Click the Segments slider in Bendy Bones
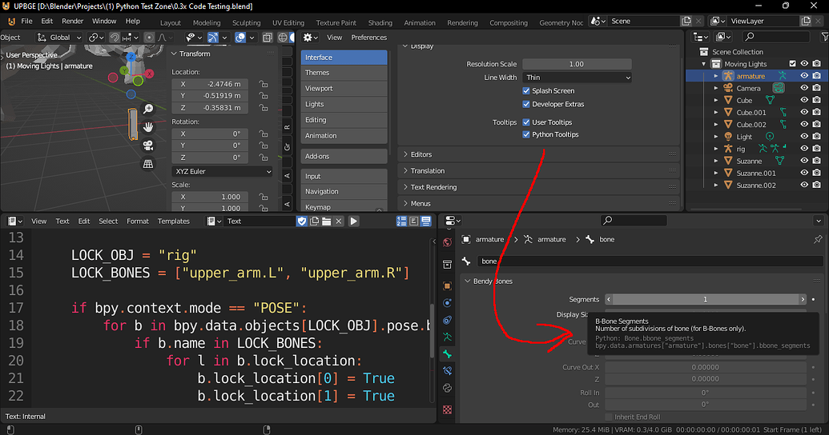 click(x=706, y=299)
